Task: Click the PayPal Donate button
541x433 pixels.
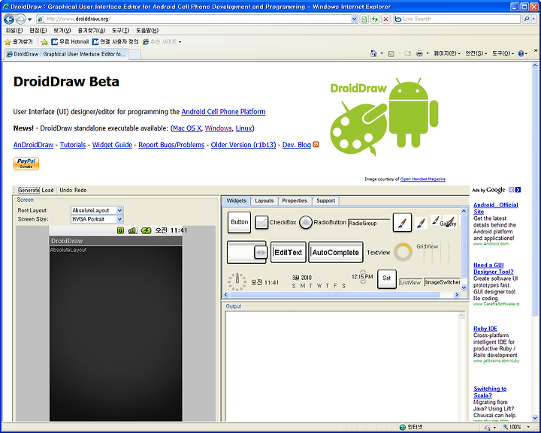Action: pos(26,164)
